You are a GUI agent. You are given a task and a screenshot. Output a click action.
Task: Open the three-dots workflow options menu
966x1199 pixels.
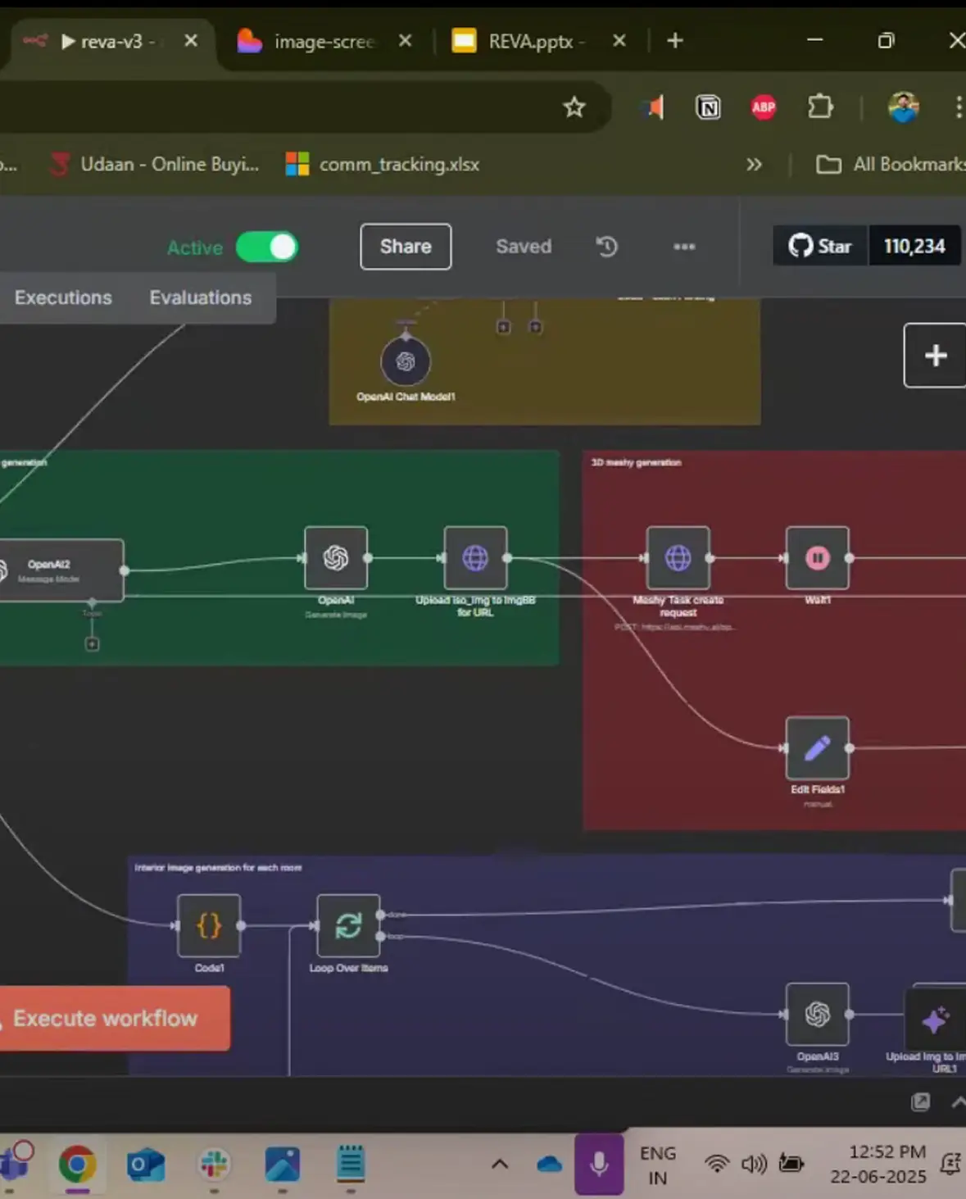(x=684, y=247)
